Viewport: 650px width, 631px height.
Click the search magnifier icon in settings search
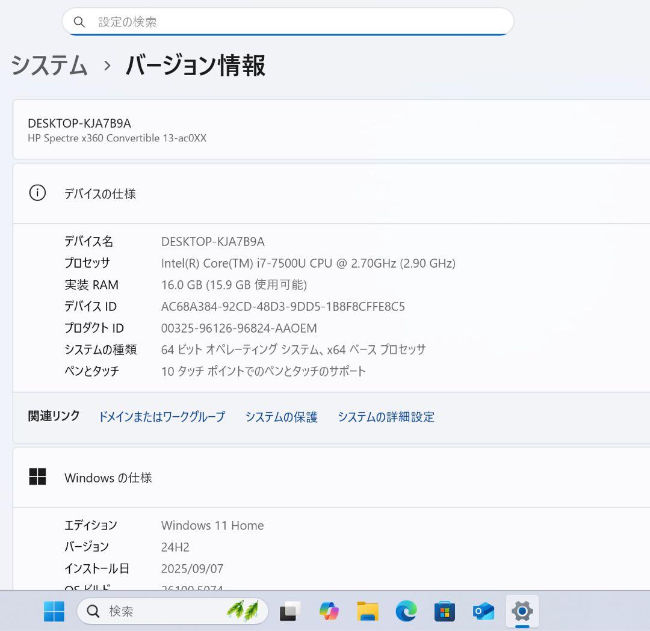click(79, 22)
